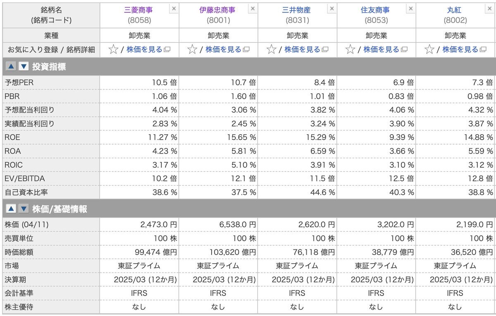Remove 丸紅 column with its x button

490,8
